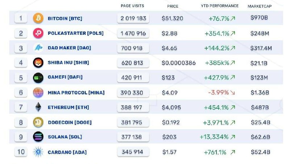The height and width of the screenshot is (164, 290).
Task: Click the Solana logo icon
Action: 38,137
